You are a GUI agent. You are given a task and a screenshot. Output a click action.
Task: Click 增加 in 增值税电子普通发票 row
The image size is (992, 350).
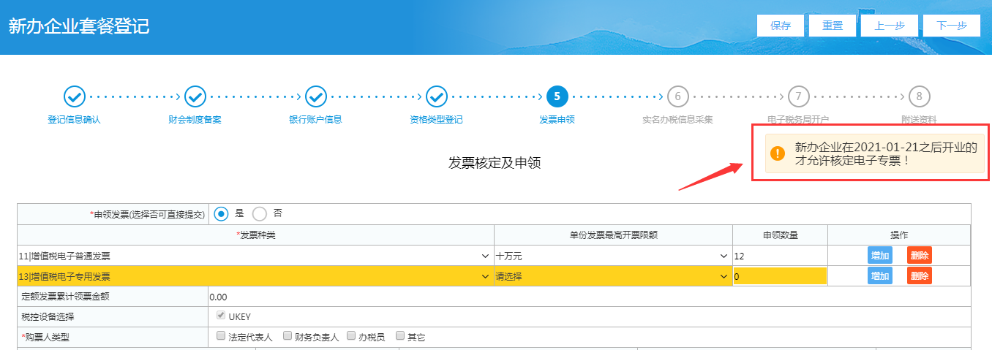point(880,256)
